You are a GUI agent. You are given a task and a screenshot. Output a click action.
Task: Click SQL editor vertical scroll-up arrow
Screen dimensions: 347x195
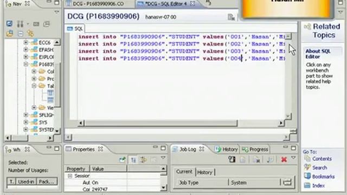(288, 36)
